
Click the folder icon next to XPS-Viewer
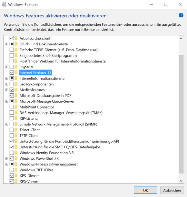coord(16,181)
